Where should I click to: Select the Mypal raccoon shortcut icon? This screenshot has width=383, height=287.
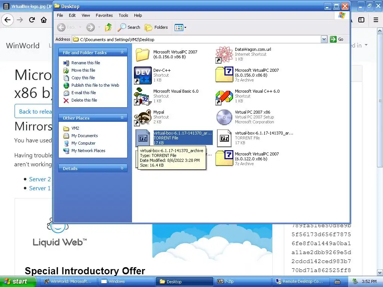click(x=143, y=117)
